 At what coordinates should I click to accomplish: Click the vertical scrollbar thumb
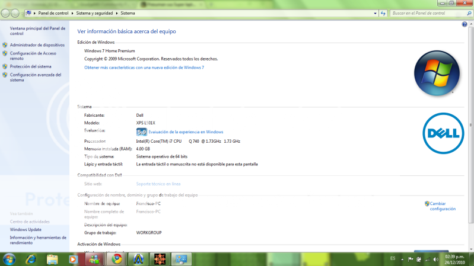click(471, 125)
